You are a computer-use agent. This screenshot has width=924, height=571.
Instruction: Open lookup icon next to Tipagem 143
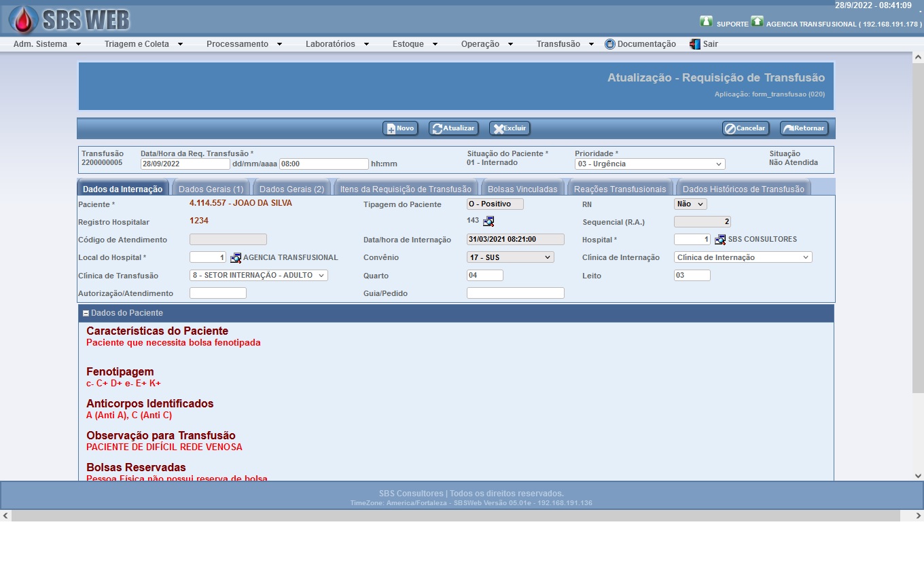pos(488,221)
